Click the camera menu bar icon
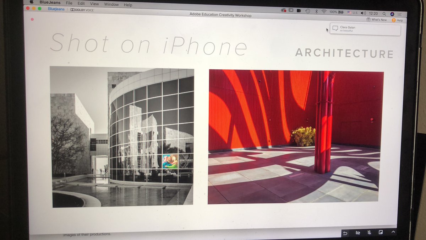The height and width of the screenshot is (240, 426). click(299, 11)
